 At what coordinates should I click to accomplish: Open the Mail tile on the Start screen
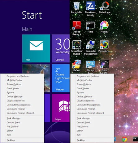pyautogui.click(x=36, y=48)
